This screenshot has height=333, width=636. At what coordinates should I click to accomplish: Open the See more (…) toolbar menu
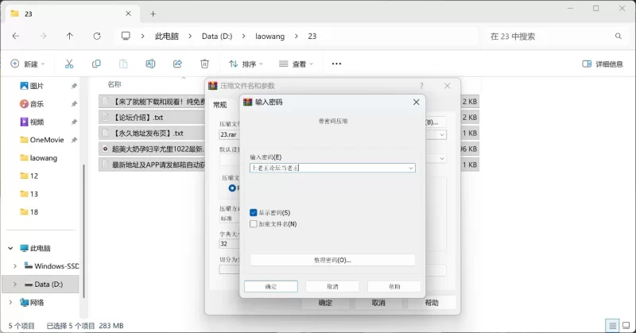(336, 64)
